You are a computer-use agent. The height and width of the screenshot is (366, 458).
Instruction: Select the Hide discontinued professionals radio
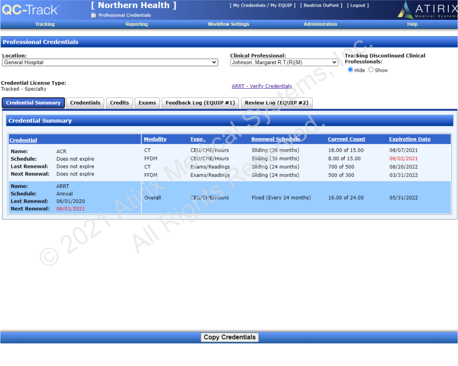[350, 70]
